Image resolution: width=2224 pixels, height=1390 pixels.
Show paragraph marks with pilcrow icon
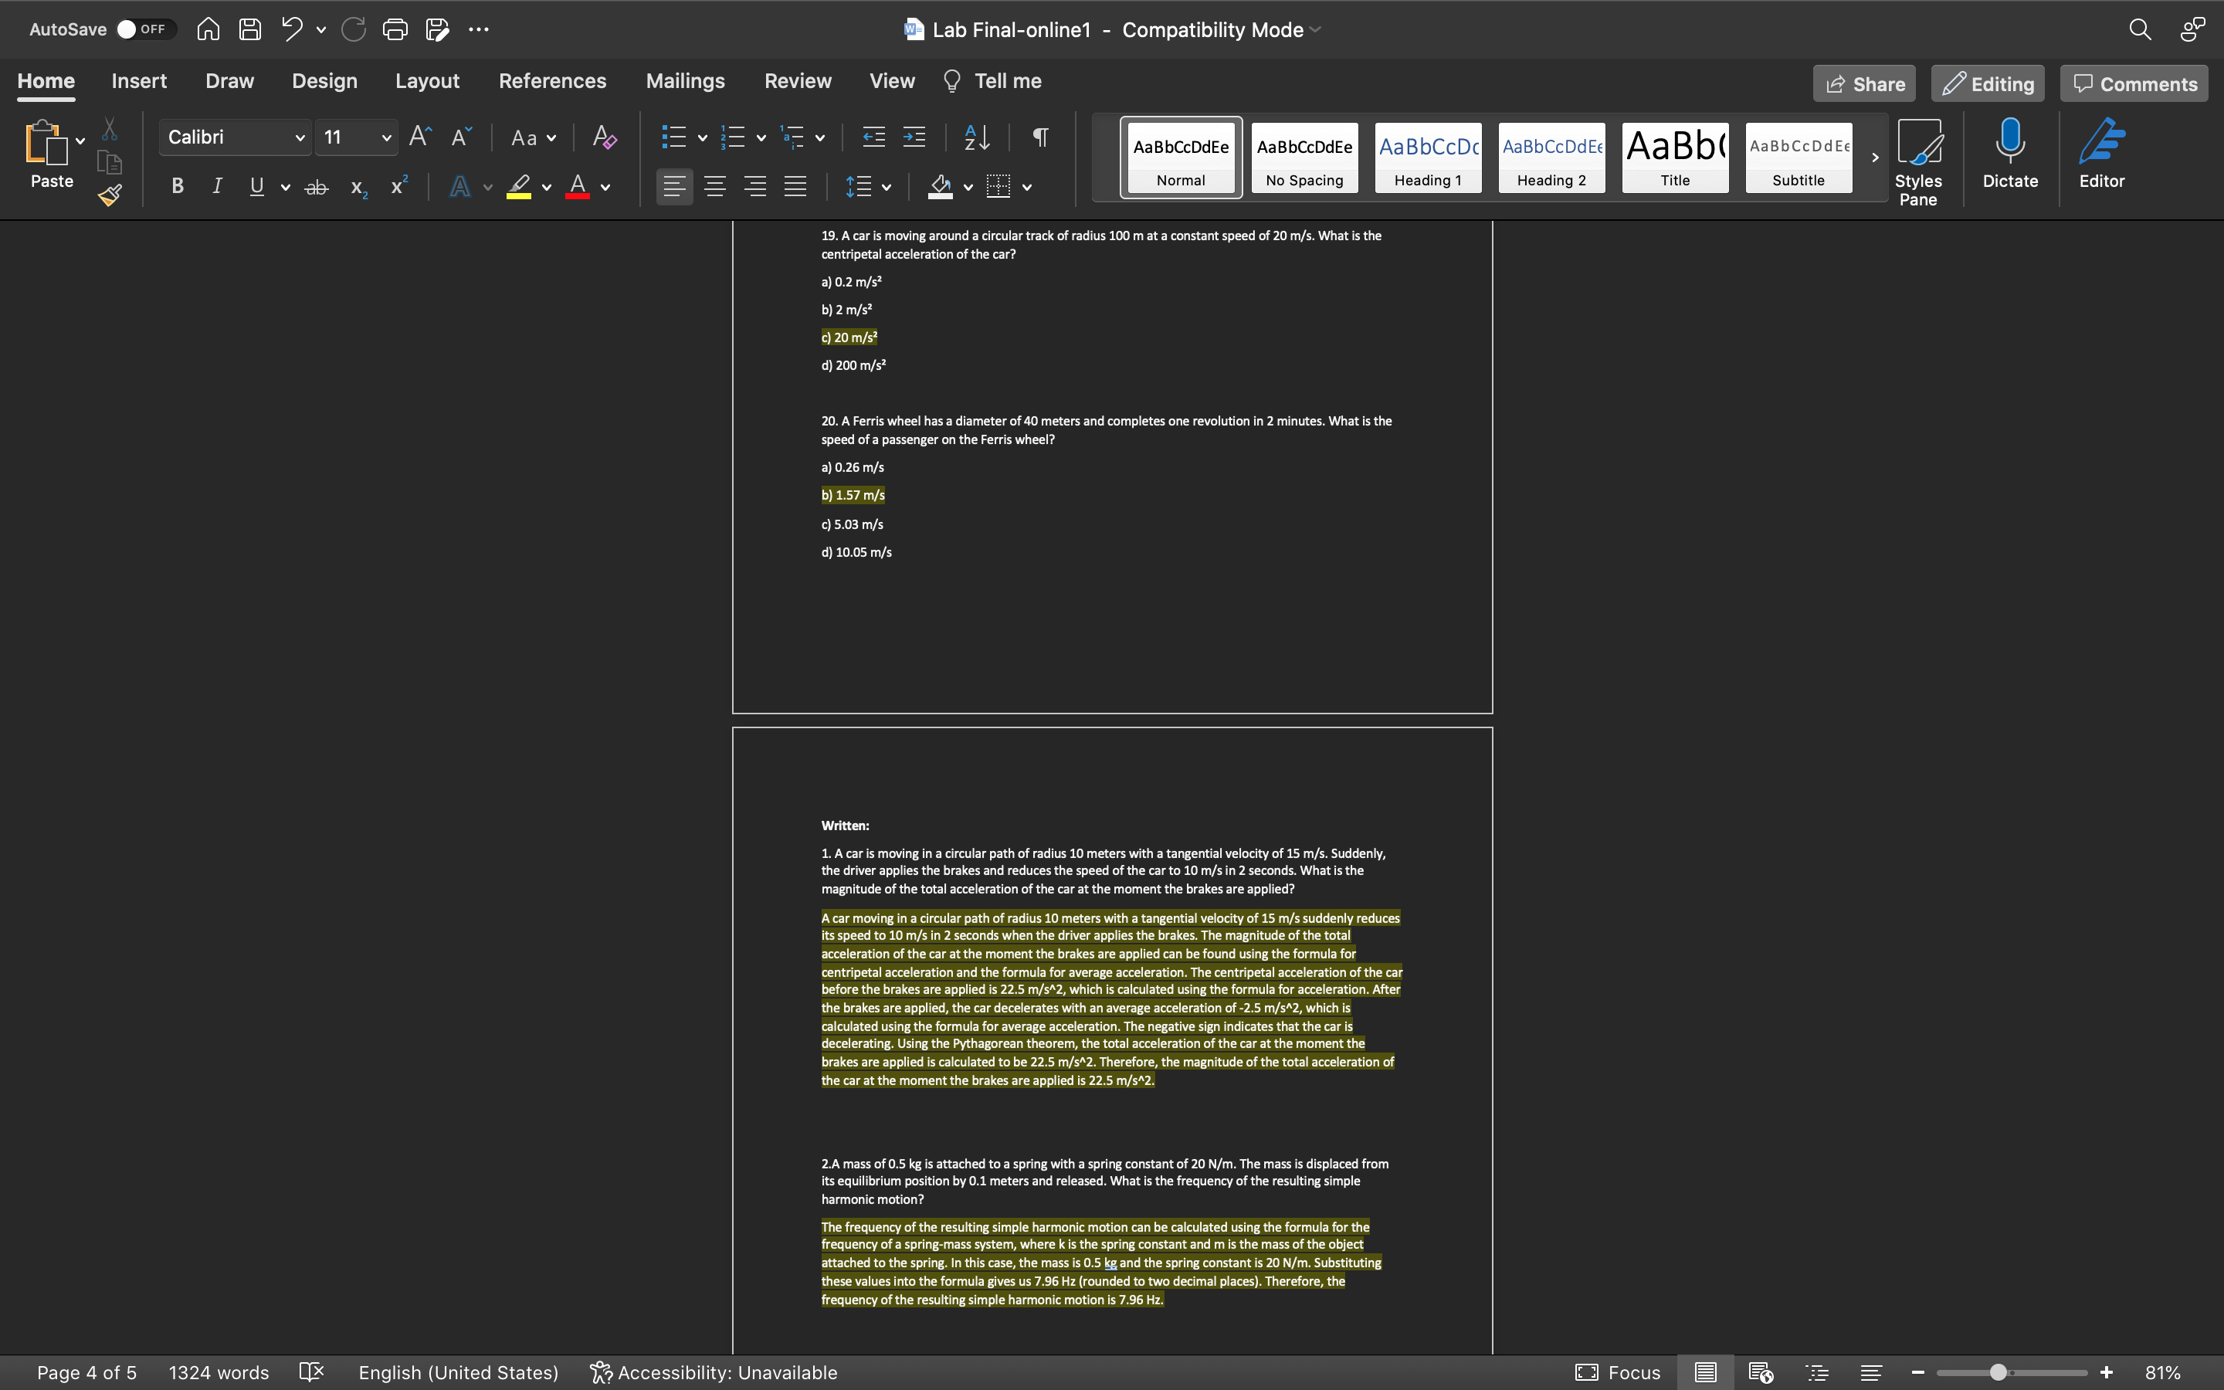tap(1039, 137)
